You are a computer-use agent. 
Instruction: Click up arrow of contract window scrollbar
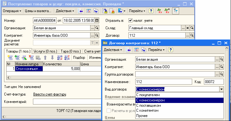point(227,48)
